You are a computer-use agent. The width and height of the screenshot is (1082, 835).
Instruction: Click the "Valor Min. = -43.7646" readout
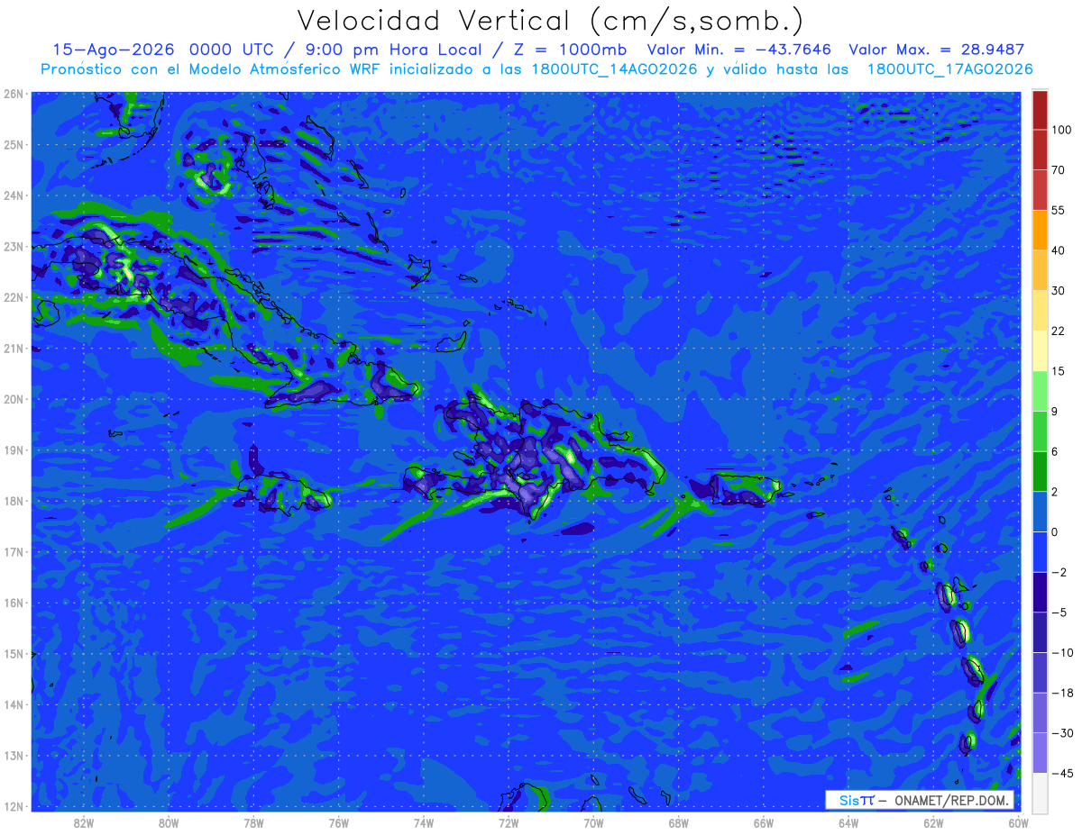pos(739,49)
